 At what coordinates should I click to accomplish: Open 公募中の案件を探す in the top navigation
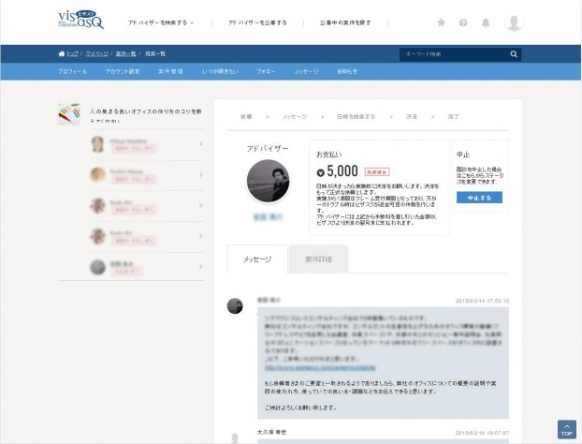345,22
